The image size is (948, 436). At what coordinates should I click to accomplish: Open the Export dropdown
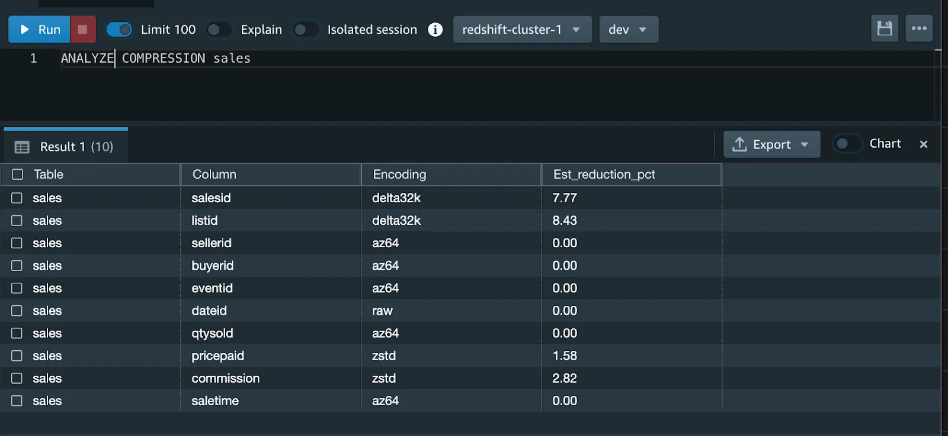771,144
